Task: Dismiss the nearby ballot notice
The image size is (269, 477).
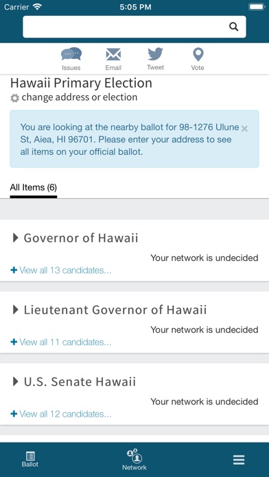Action: click(244, 129)
